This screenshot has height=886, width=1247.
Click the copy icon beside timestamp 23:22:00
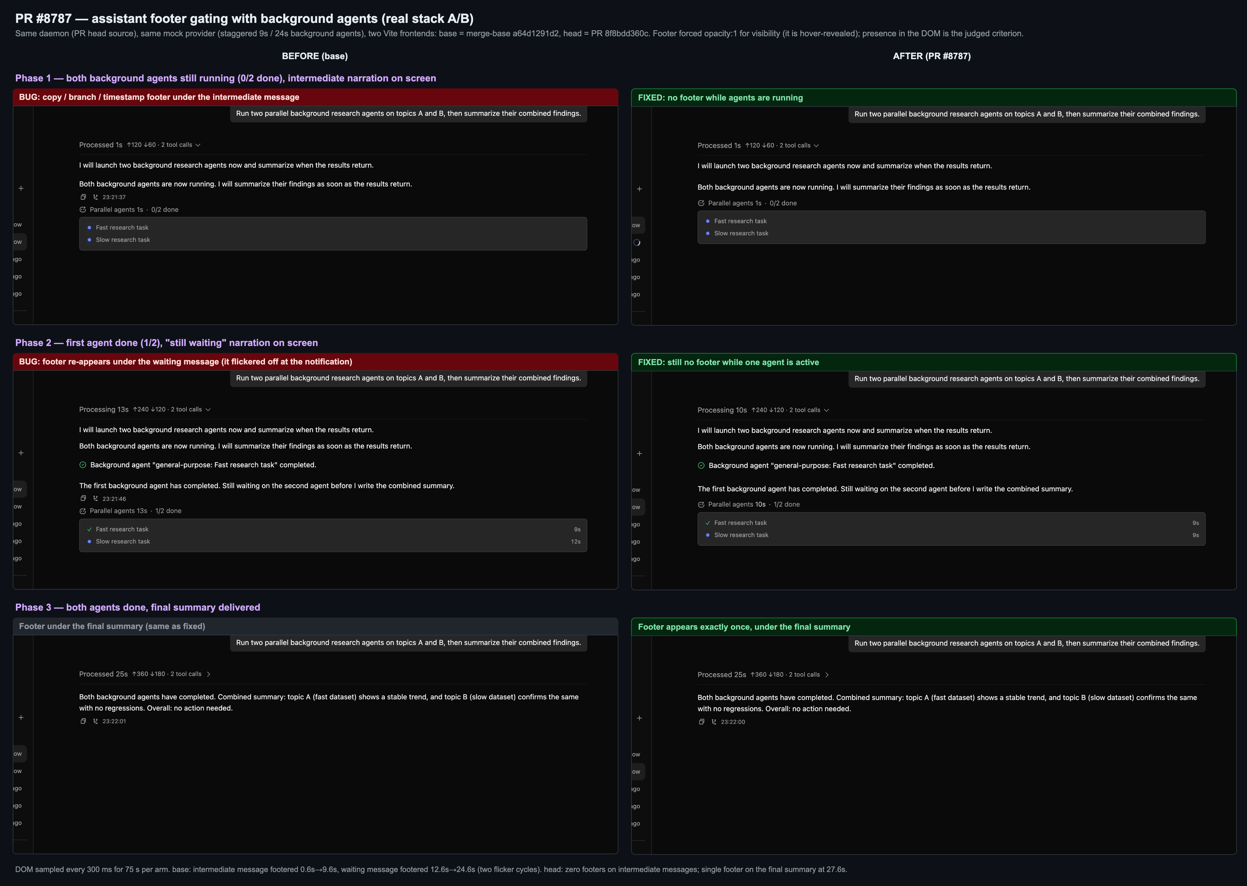coord(701,721)
